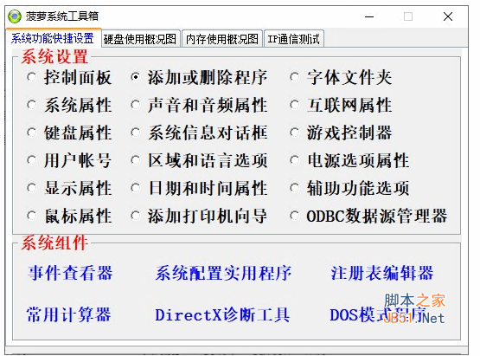
Task: Choose 添加打印机向导 radio option
Action: coord(135,216)
